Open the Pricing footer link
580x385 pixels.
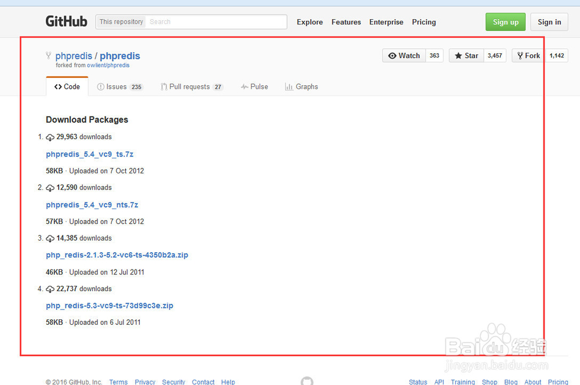[x=558, y=382]
